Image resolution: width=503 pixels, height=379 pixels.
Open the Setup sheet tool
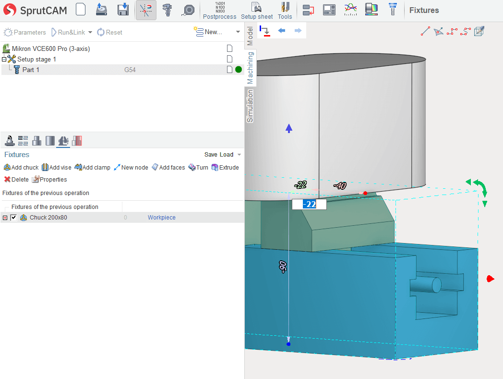click(x=257, y=11)
